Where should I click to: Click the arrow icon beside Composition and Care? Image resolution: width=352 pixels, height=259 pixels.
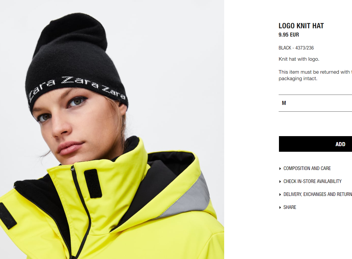coord(280,169)
